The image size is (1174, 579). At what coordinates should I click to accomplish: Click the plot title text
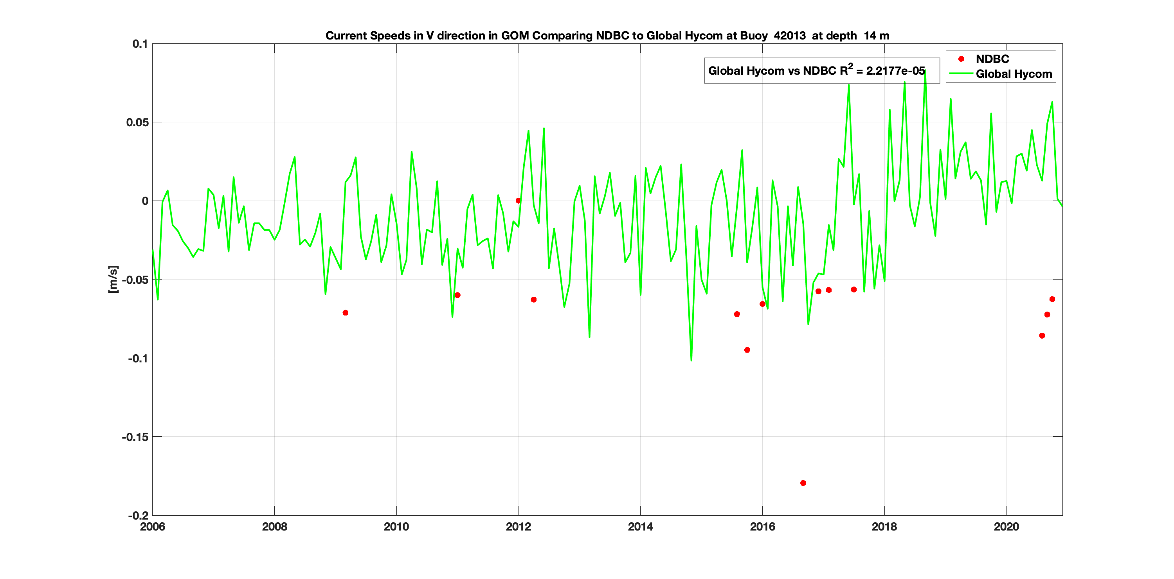607,36
